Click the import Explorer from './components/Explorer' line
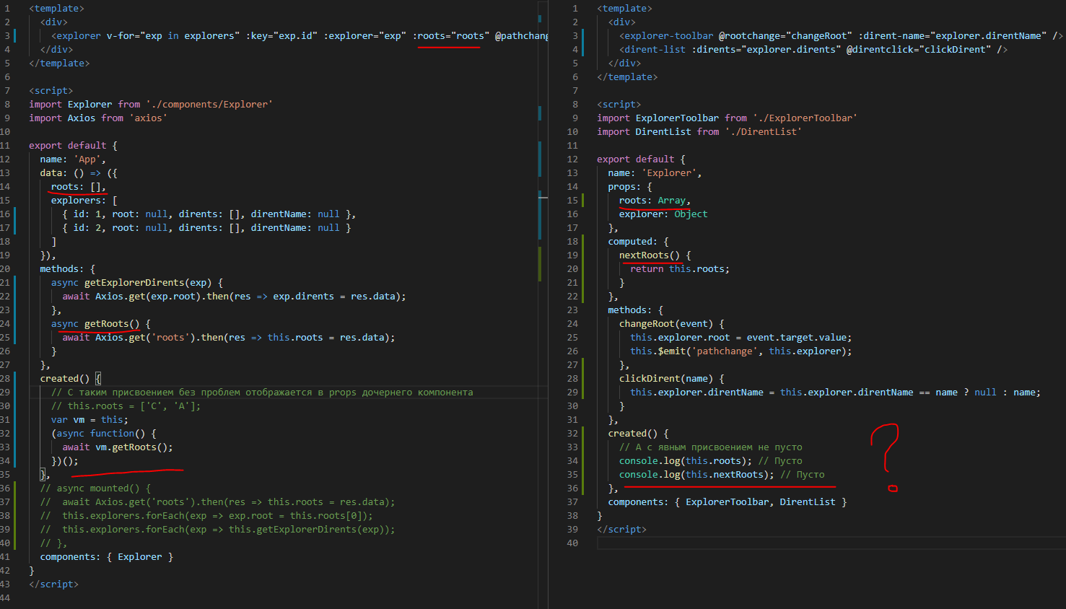 pyautogui.click(x=151, y=104)
